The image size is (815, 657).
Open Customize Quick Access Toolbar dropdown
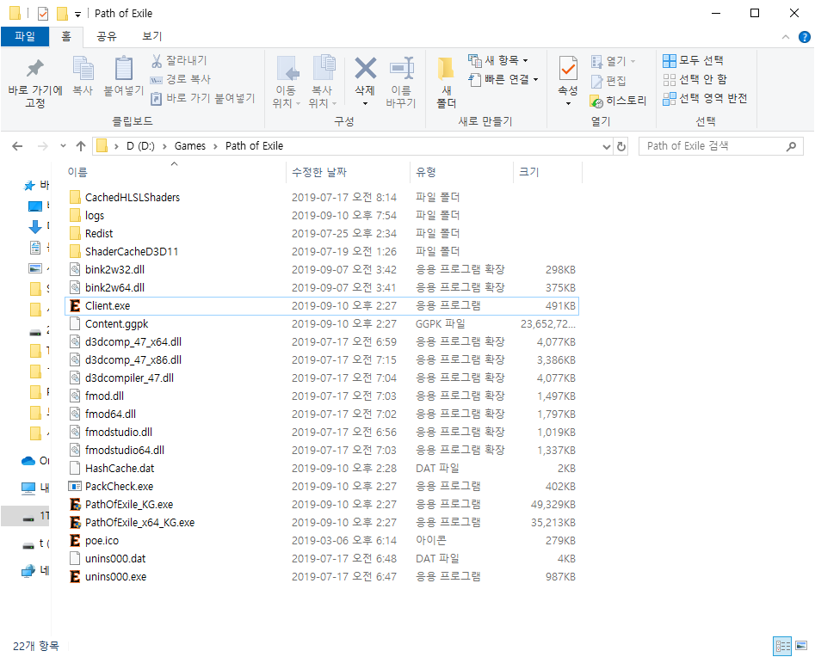[77, 14]
